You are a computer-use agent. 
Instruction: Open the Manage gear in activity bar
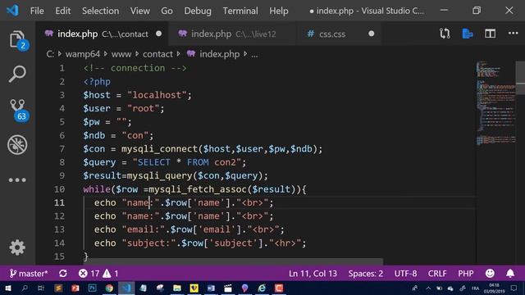tap(17, 247)
